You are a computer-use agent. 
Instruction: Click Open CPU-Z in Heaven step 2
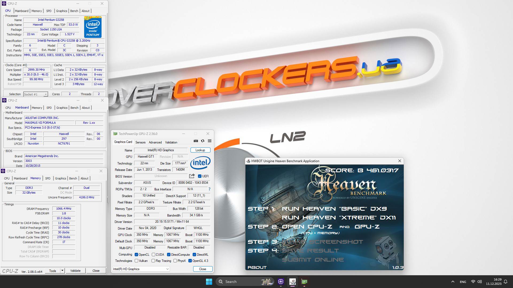coord(307,226)
